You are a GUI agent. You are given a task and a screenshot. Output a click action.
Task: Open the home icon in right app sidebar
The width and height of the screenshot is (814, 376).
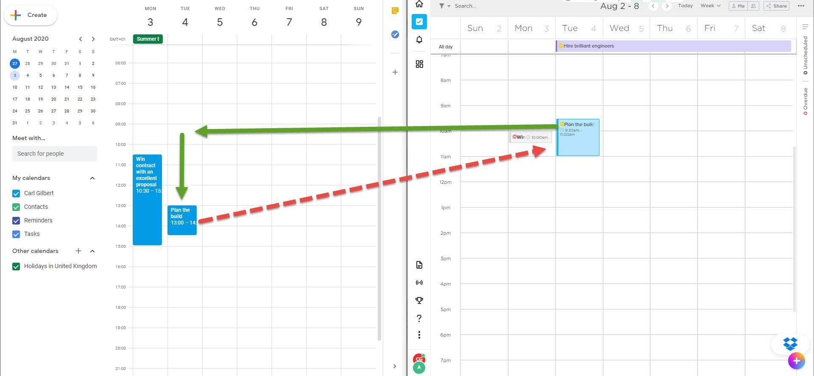[x=419, y=4]
